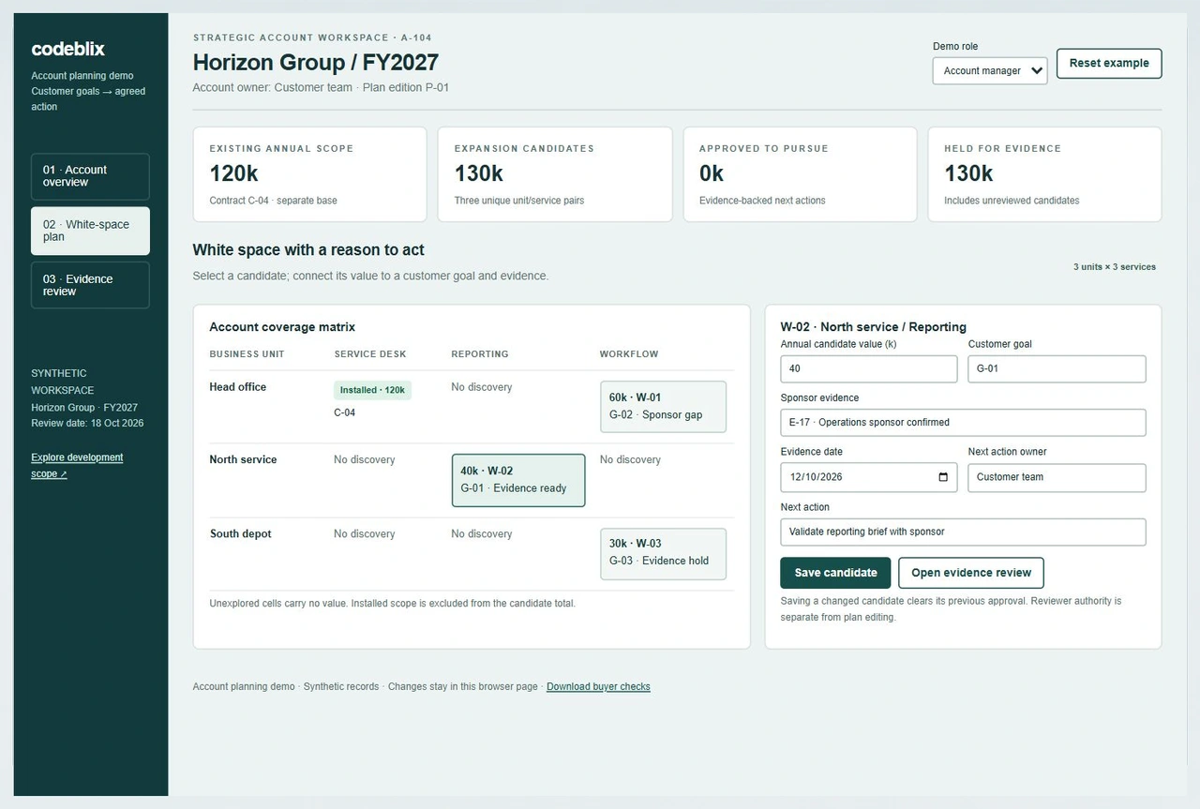Download buyer checks link
The height and width of the screenshot is (809, 1200).
[598, 687]
